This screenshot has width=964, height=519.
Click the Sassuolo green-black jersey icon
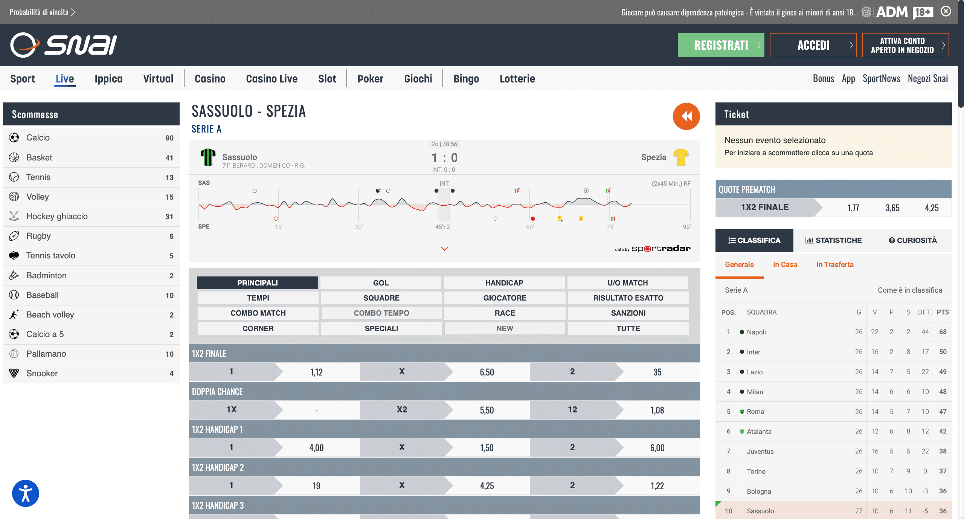click(x=208, y=157)
